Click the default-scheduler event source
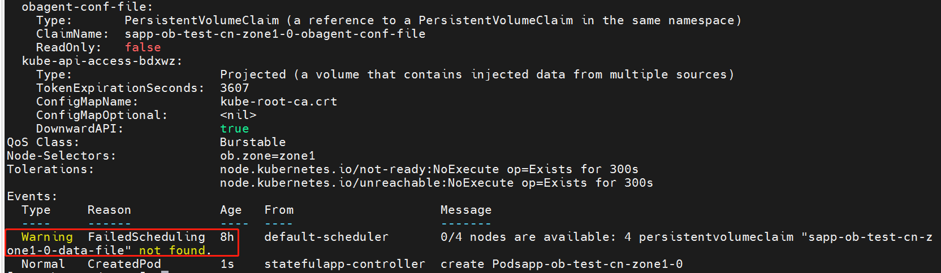 pos(326,237)
